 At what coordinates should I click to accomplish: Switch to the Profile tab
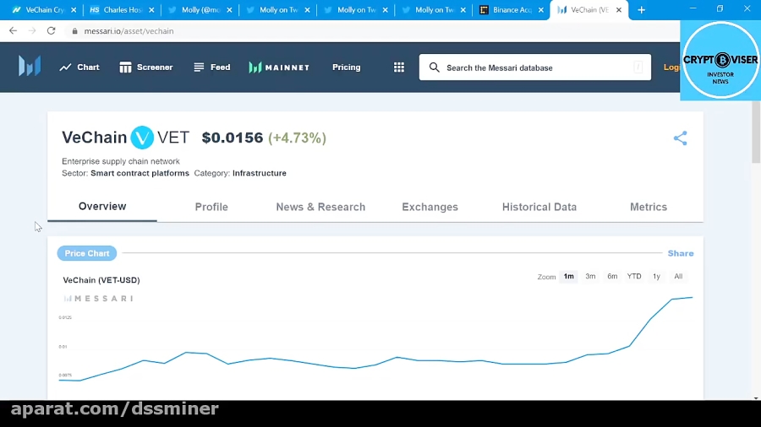211,207
